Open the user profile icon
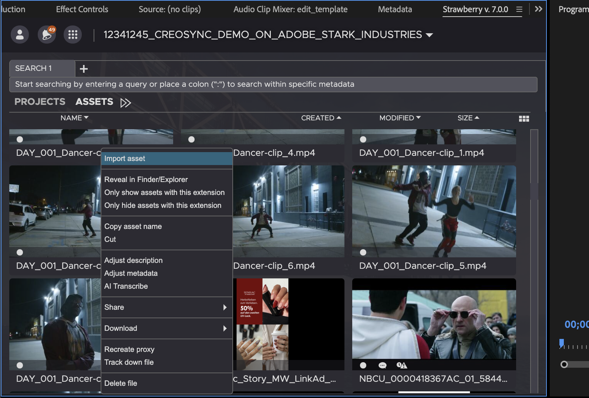 point(20,35)
